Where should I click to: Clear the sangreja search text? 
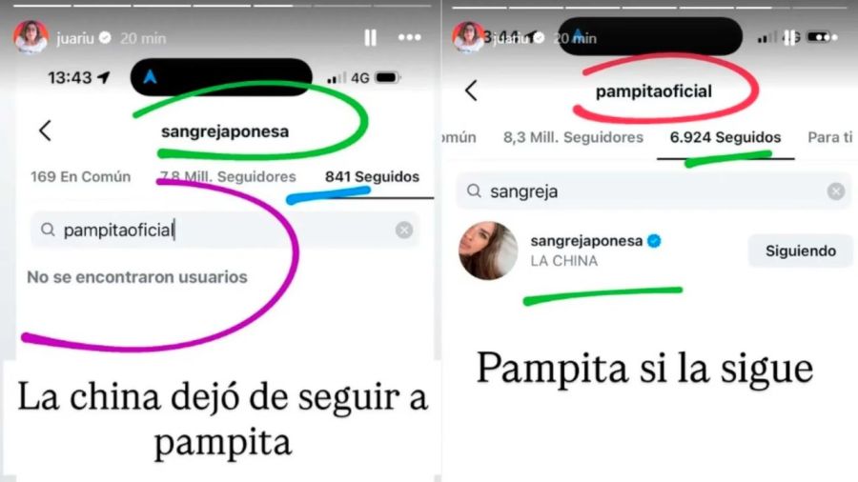pyautogui.click(x=835, y=191)
